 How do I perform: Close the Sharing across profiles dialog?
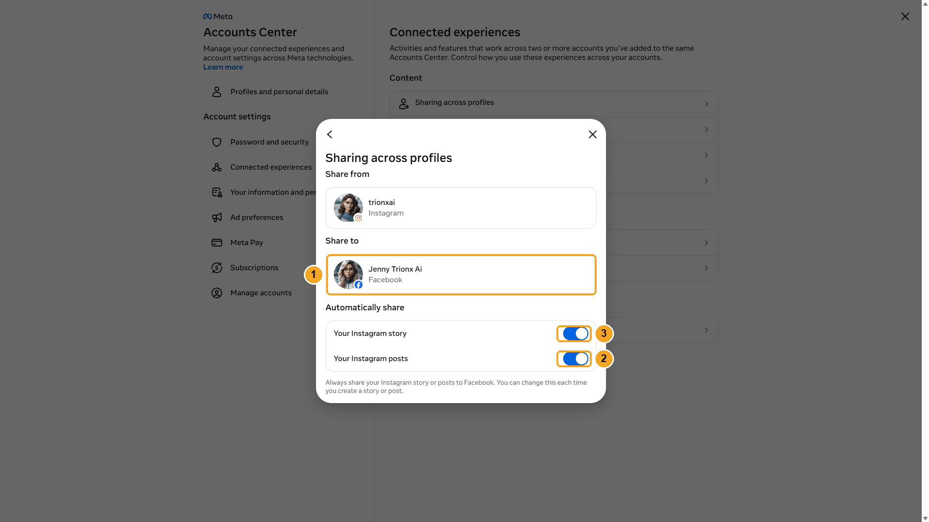tap(593, 134)
